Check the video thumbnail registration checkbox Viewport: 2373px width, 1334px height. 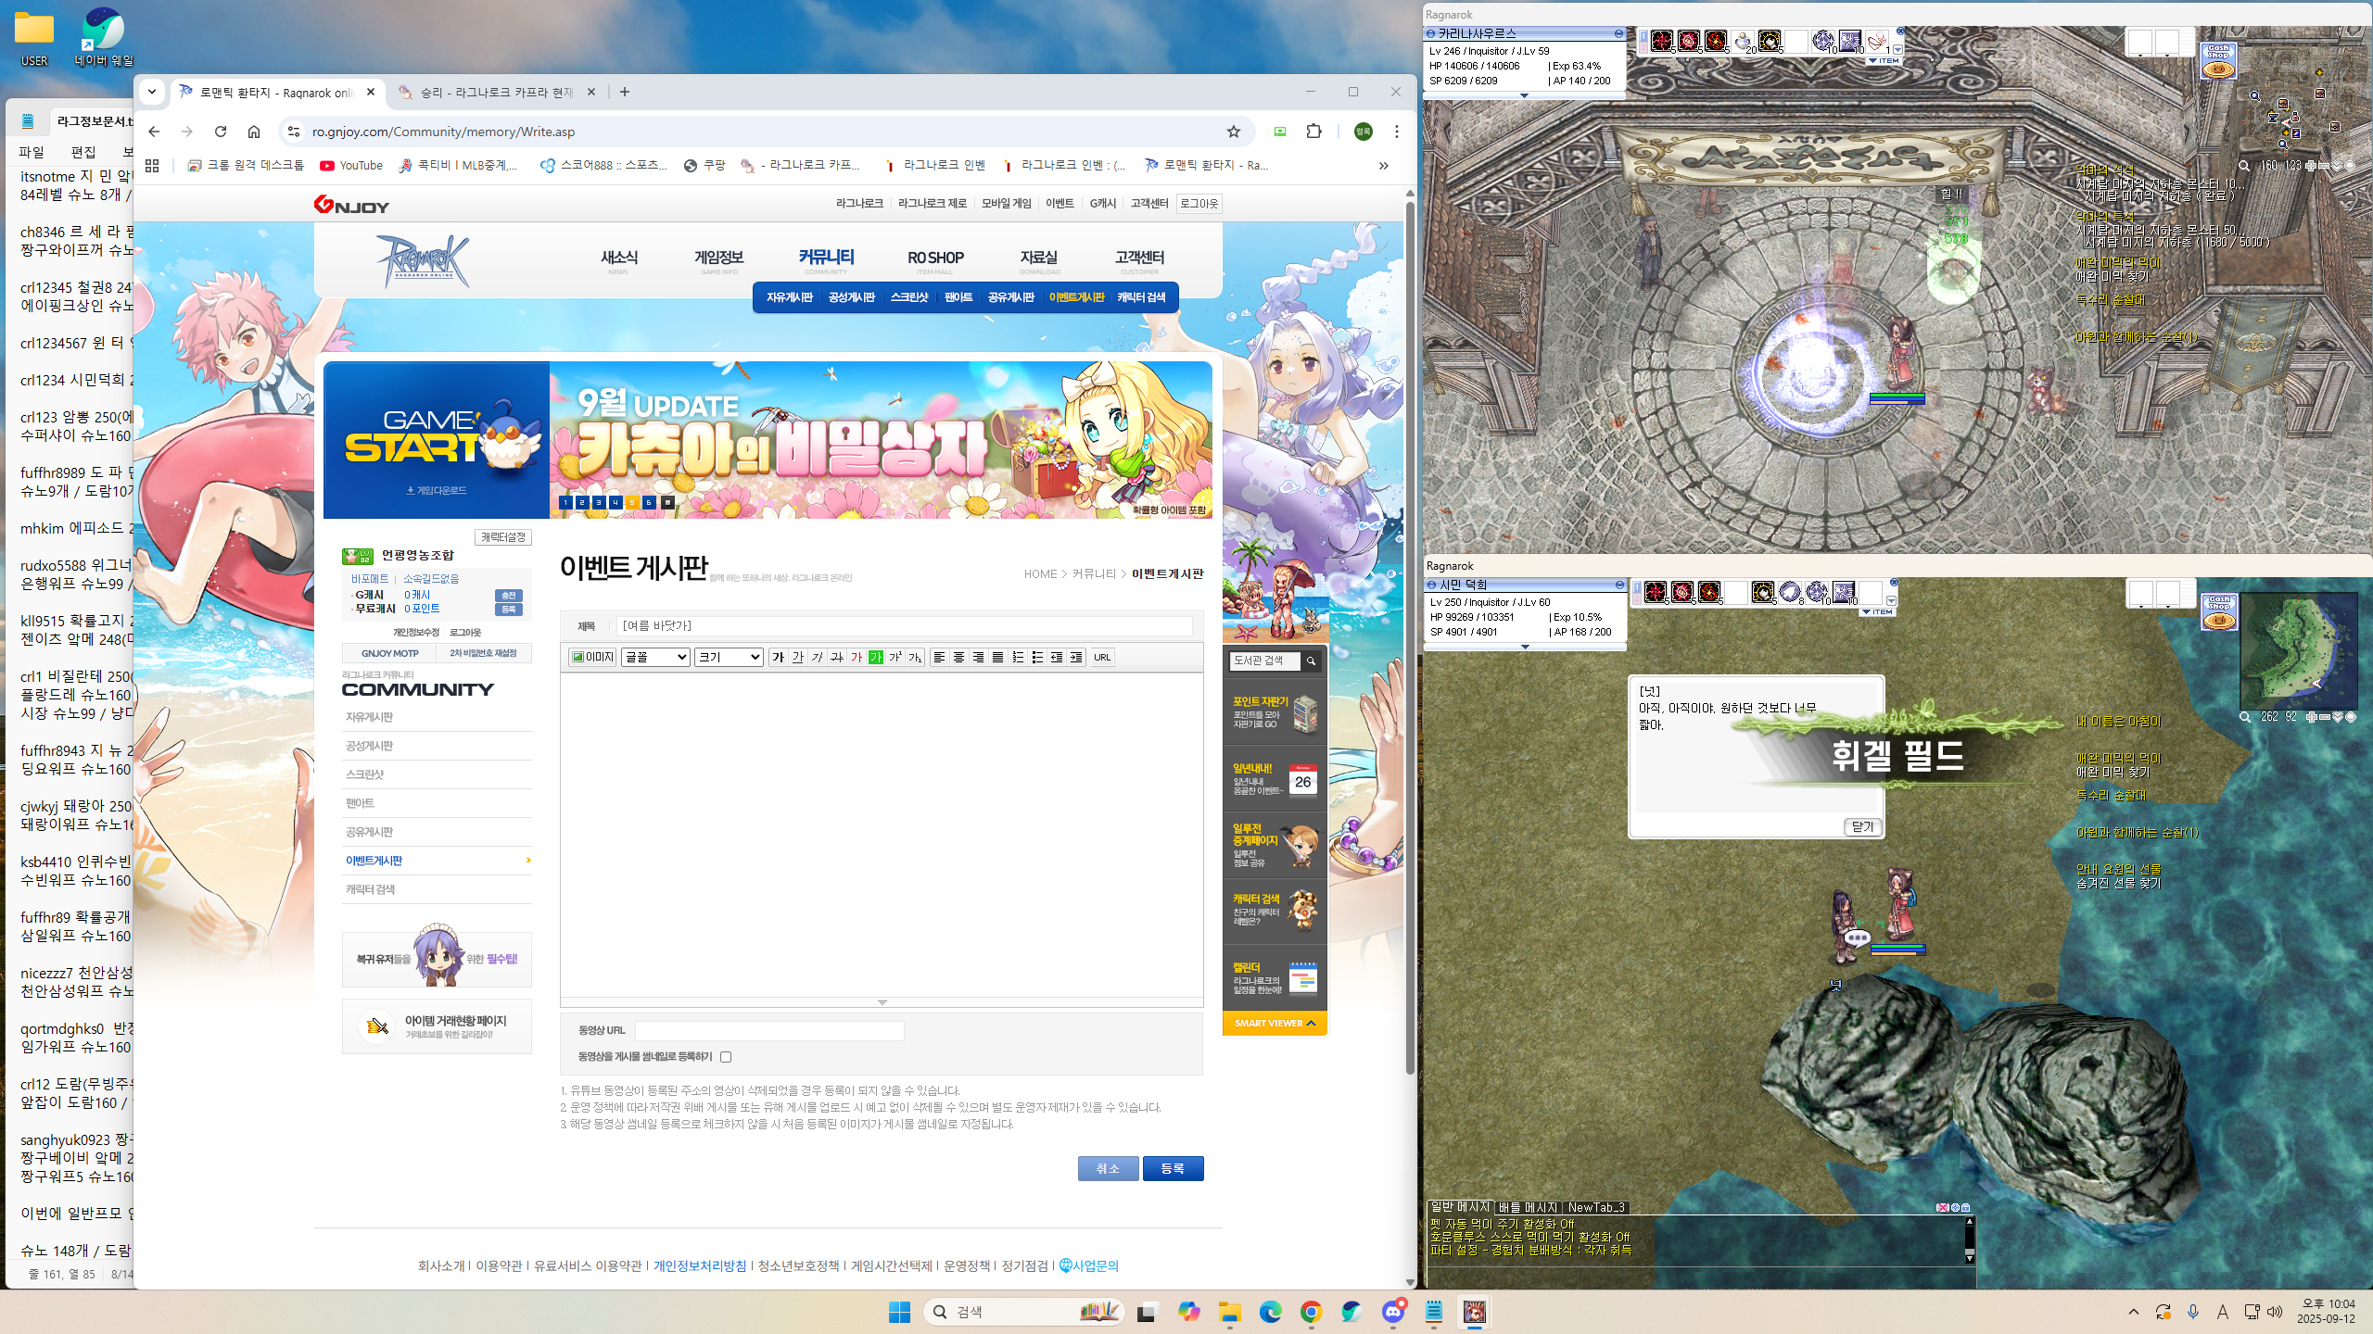[x=726, y=1057]
